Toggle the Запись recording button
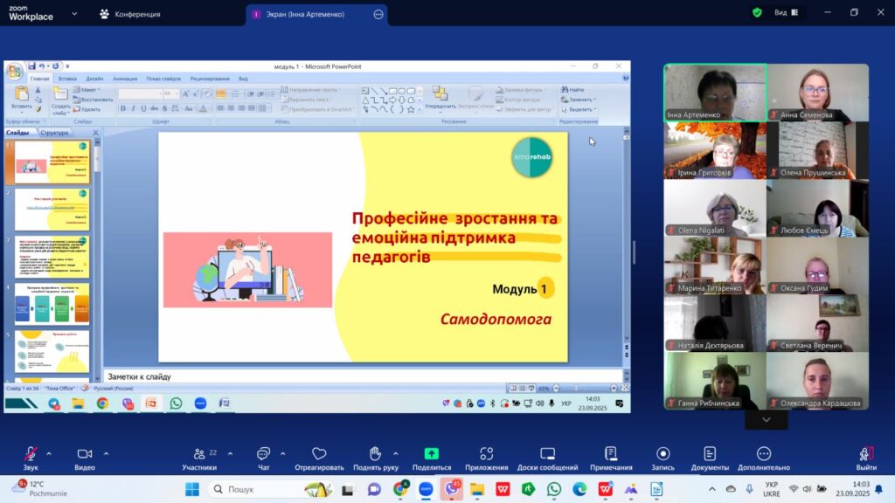Screen dimensions: 895x503 [x=663, y=455]
